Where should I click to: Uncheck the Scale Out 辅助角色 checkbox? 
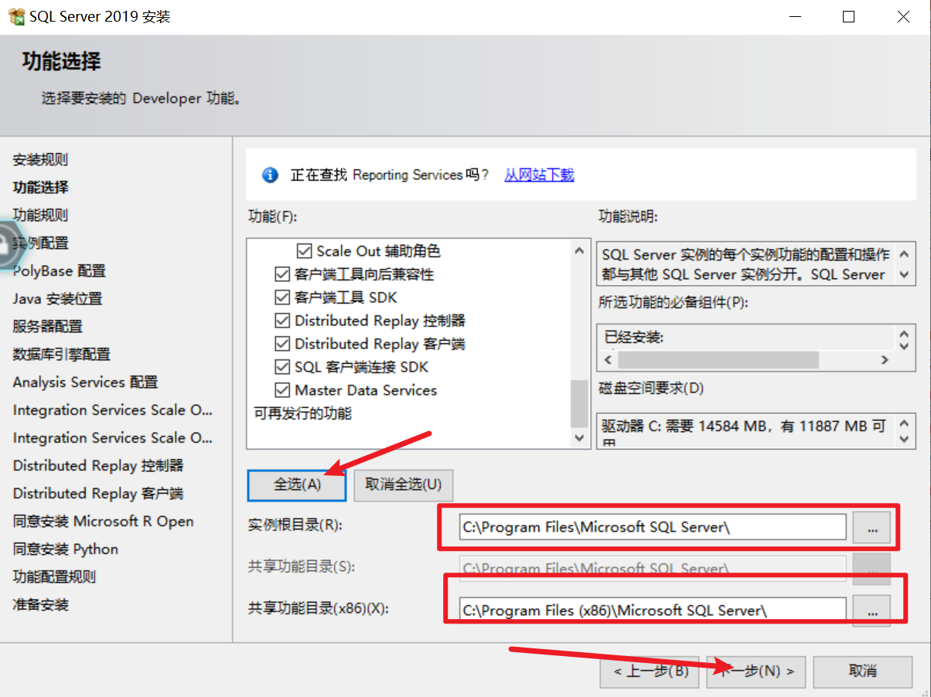(x=305, y=251)
